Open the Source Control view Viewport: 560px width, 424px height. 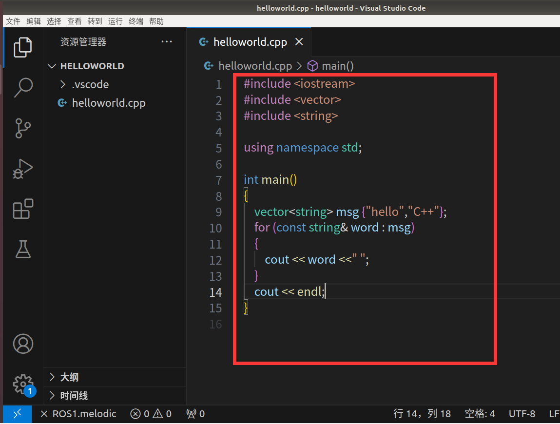(22, 128)
